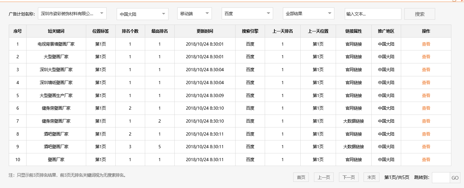Open 查看 for 酒吧壁画厂家 官网链接 row
This screenshot has height=188, width=464.
point(426,134)
